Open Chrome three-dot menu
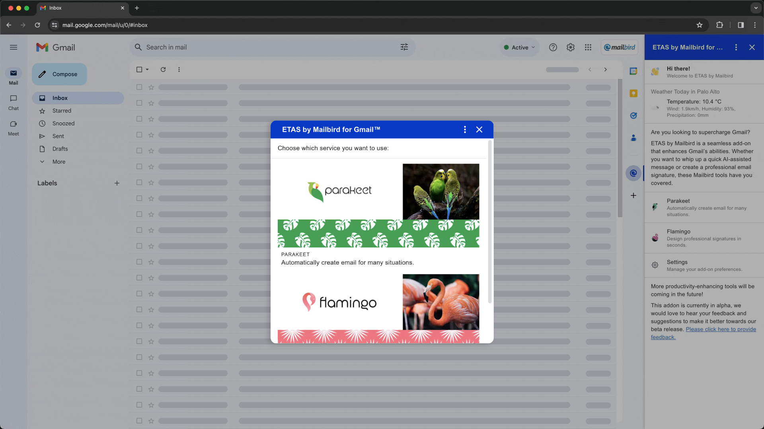 (755, 25)
